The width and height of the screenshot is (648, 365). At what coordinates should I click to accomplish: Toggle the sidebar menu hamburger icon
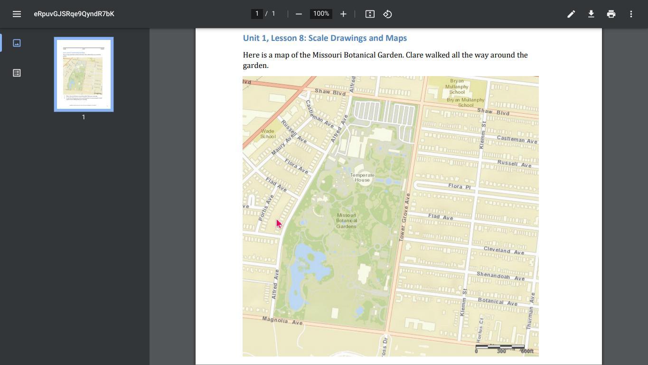[17, 14]
